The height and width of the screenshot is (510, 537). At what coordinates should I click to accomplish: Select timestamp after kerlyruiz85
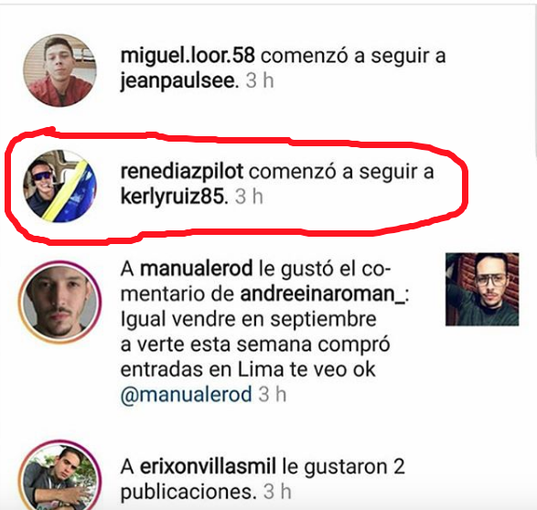coord(249,197)
